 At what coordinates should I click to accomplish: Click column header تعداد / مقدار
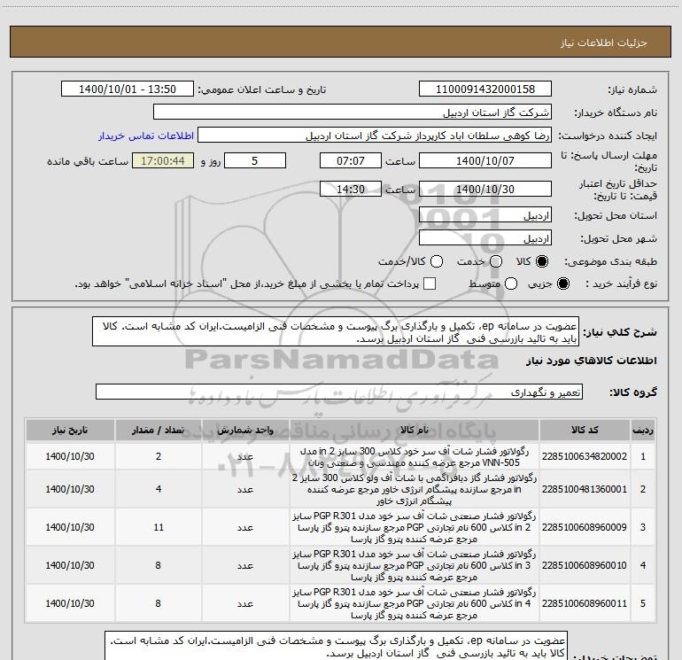click(159, 431)
